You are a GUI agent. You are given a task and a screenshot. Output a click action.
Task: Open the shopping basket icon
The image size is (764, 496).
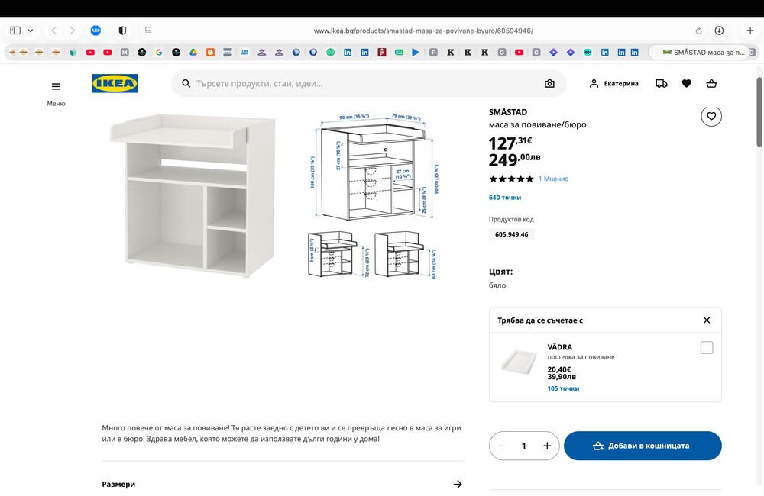coord(711,84)
